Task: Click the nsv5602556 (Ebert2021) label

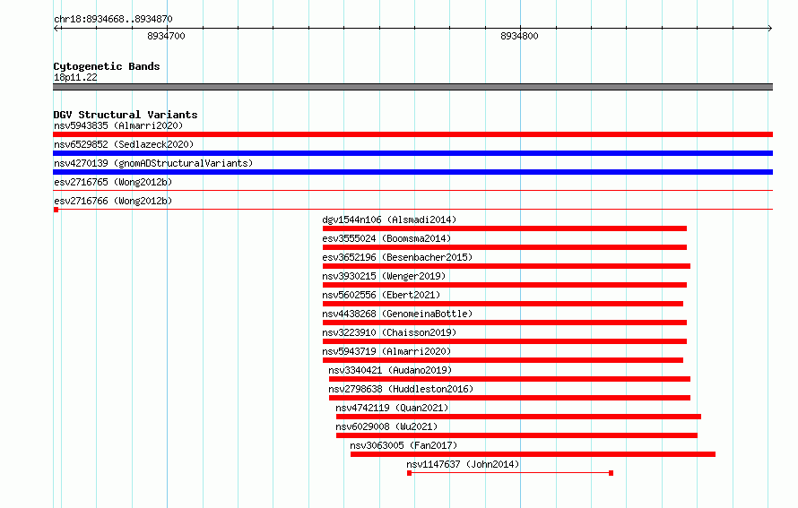Action: tap(381, 295)
